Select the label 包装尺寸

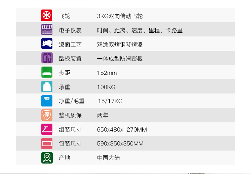coord(70,144)
